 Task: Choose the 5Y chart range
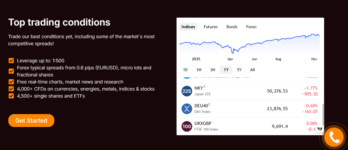(x=239, y=70)
